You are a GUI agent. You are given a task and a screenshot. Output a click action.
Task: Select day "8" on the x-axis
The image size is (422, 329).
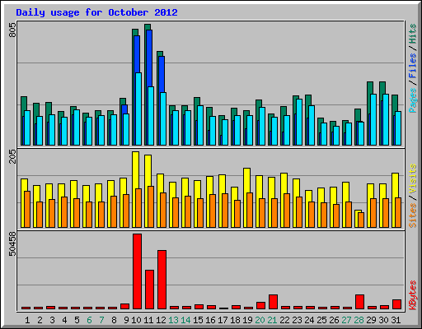click(x=114, y=320)
